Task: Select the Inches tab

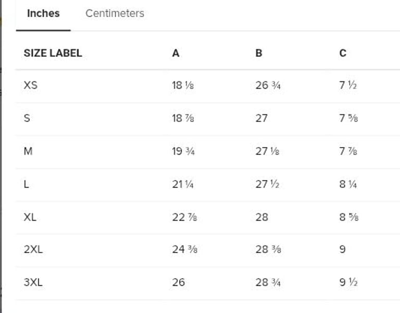Action: (43, 14)
